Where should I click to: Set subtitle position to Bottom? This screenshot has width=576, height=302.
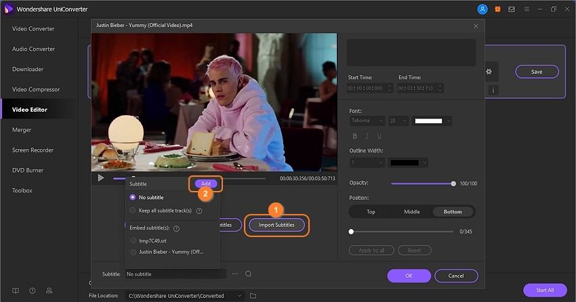coord(453,212)
